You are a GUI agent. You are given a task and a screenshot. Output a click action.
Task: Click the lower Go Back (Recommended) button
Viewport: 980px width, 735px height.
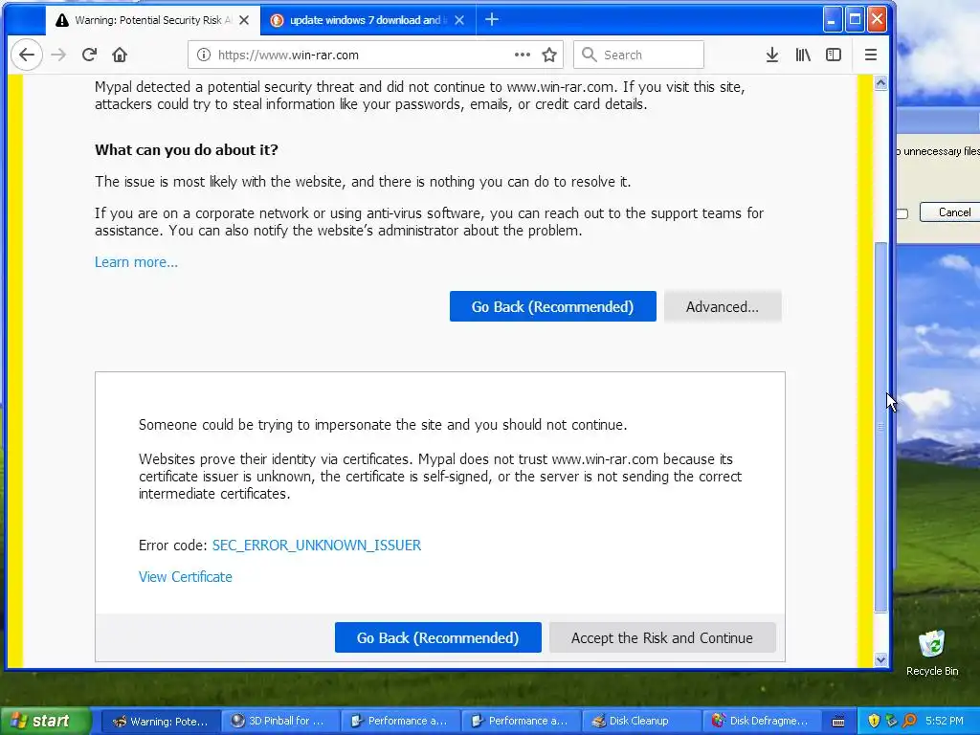pyautogui.click(x=437, y=637)
